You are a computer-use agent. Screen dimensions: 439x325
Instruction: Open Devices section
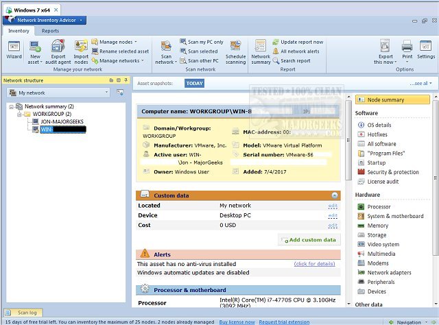pos(372,291)
